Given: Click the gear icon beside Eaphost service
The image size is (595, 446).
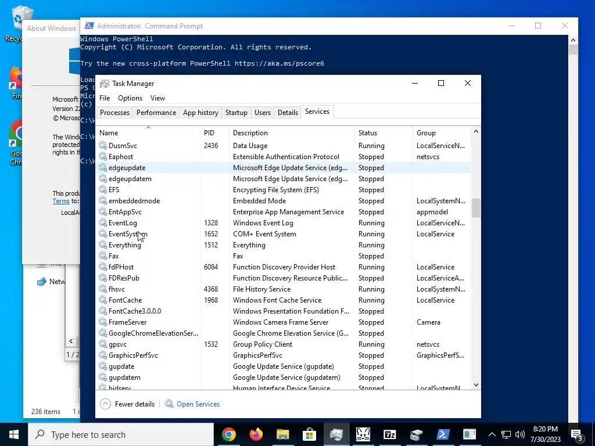Looking at the screenshot, I should point(103,156).
